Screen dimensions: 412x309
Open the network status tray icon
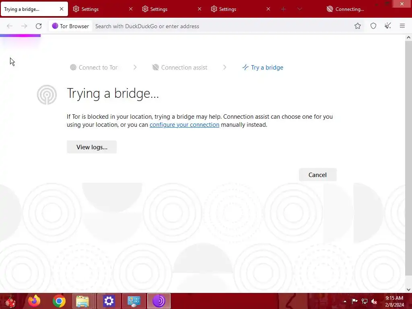[365, 301]
